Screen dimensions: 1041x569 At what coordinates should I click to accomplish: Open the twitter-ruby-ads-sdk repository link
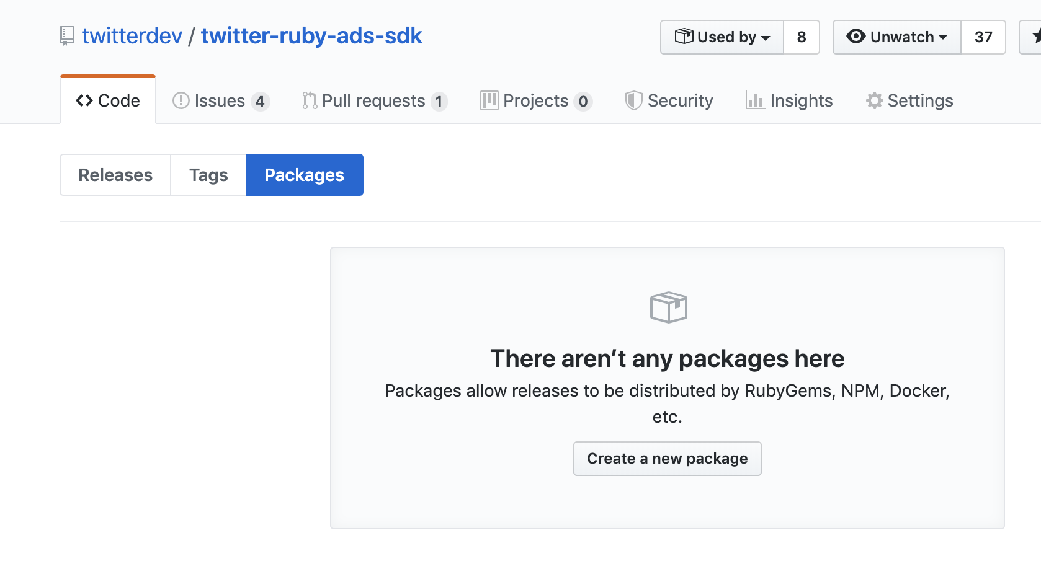(x=311, y=36)
